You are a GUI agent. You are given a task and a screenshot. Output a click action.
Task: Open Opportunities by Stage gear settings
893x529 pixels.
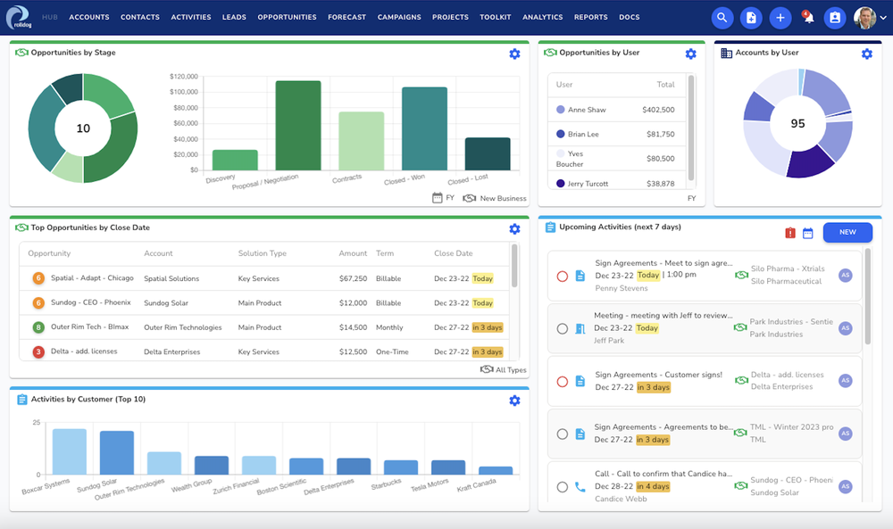(514, 54)
